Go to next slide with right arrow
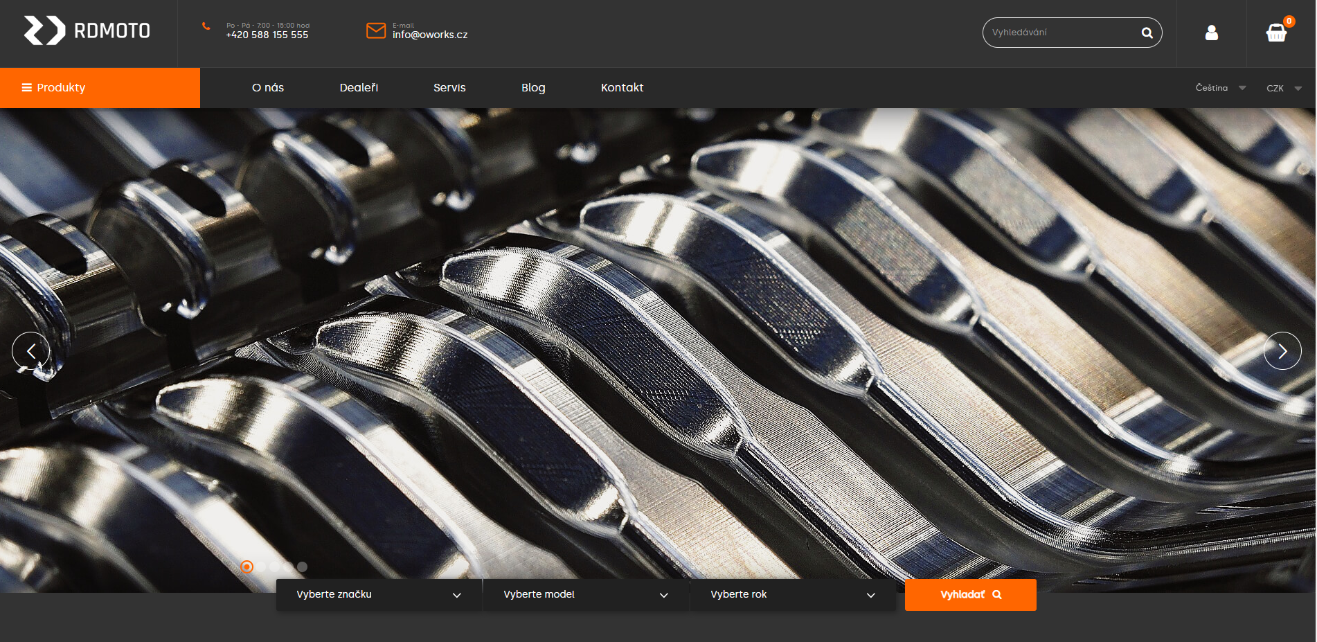 point(1282,351)
